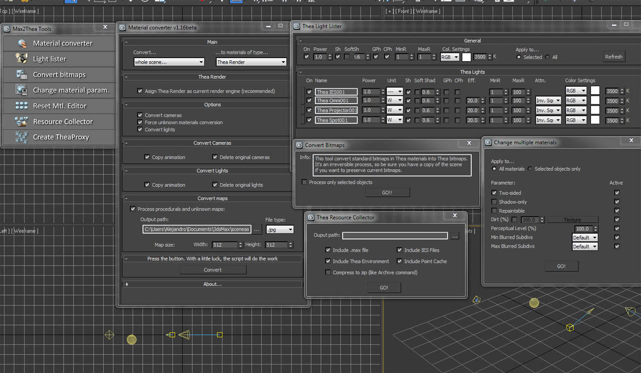The width and height of the screenshot is (641, 373).
Task: Click GO! in Change multiple materials
Action: pyautogui.click(x=561, y=266)
